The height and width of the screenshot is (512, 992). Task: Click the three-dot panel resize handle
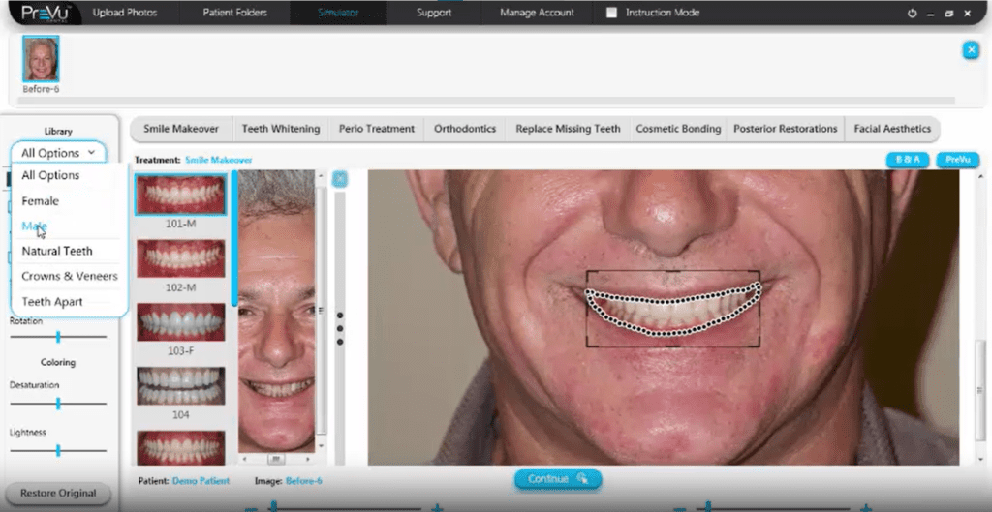[340, 328]
